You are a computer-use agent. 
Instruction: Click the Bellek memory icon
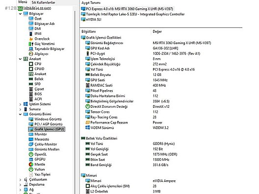[x=31, y=79]
